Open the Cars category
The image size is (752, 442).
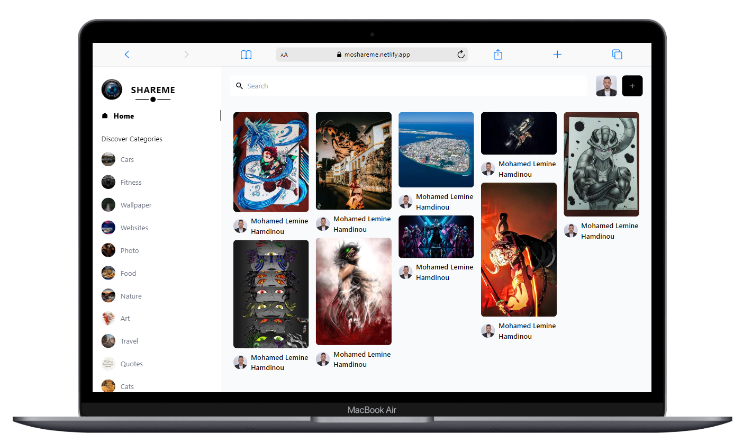tap(127, 159)
